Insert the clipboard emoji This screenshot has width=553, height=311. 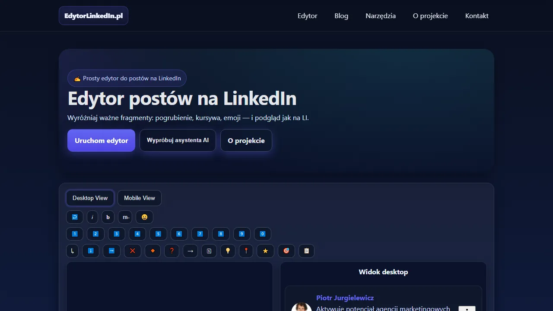pyautogui.click(x=306, y=251)
